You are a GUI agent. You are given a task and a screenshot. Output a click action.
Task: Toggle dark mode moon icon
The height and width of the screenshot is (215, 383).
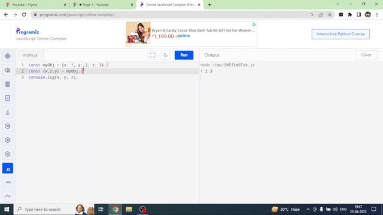pos(166,55)
